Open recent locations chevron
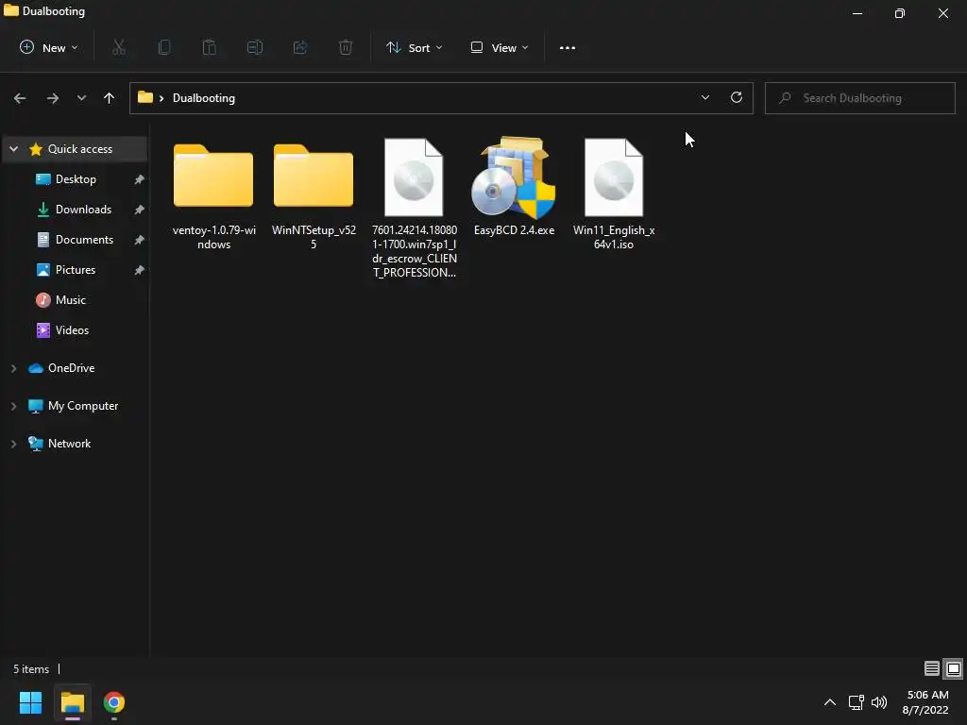This screenshot has width=967, height=725. [81, 98]
